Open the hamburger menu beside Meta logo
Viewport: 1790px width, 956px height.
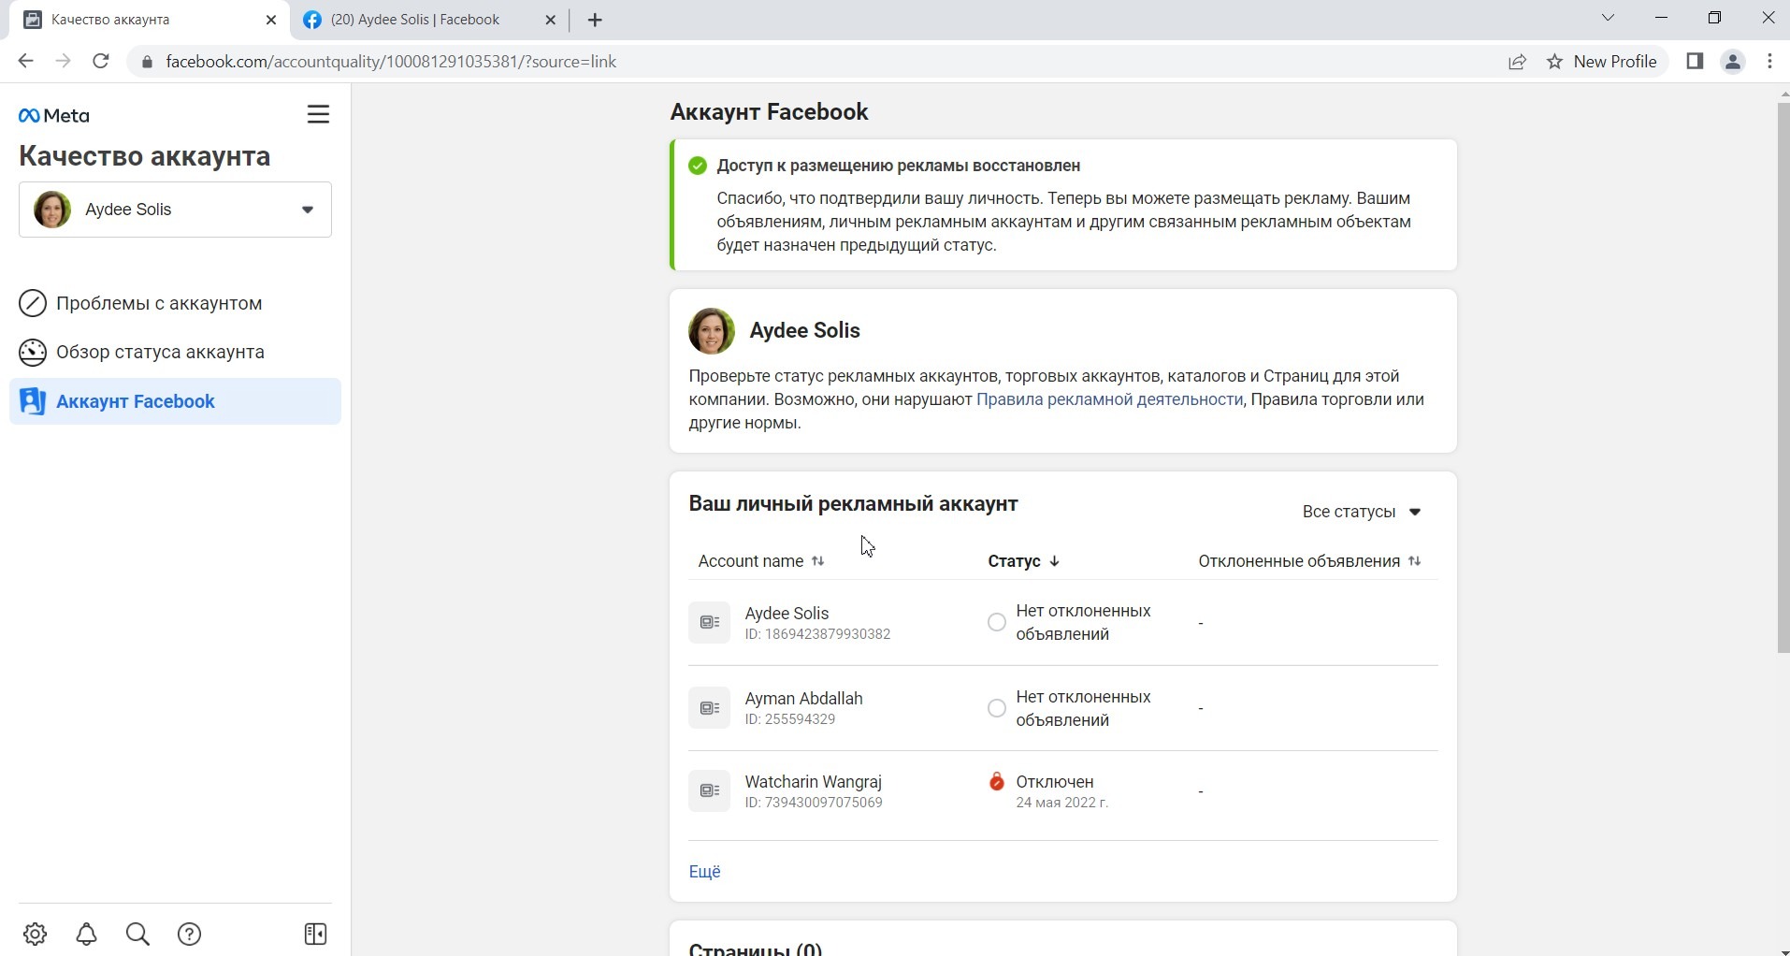point(318,114)
